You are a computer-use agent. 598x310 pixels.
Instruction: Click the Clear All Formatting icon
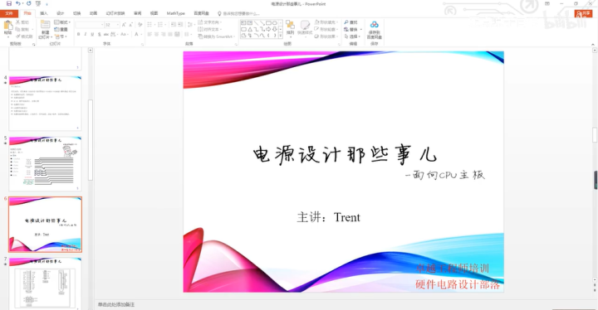(x=140, y=24)
